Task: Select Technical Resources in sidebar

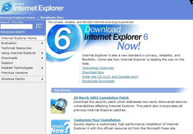Action: point(16,48)
